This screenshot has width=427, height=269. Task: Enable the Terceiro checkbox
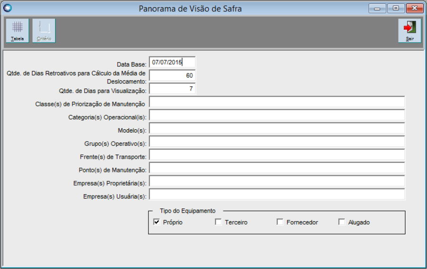click(x=218, y=222)
